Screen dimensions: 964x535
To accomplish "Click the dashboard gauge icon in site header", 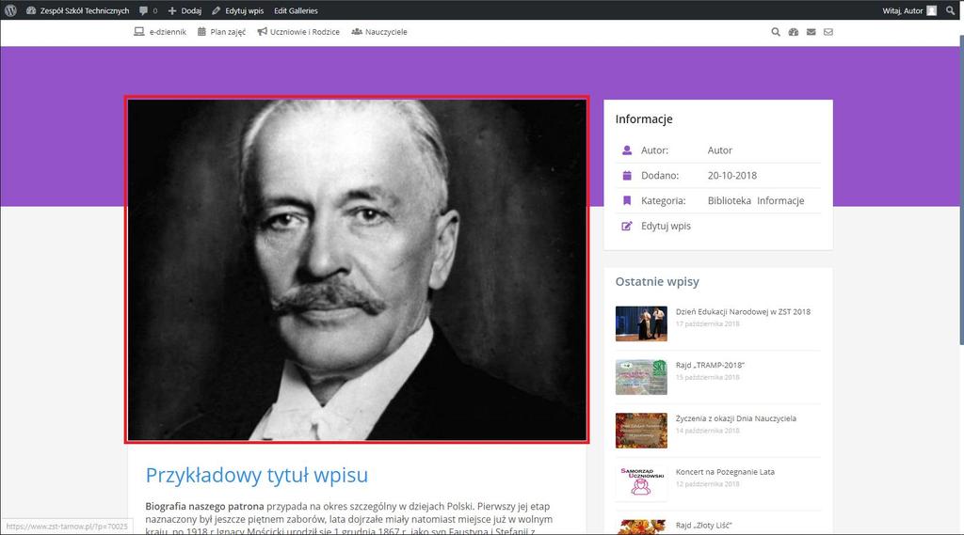I will tap(794, 32).
